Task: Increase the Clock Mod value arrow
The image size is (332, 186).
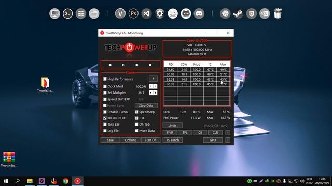Action: coord(156,86)
